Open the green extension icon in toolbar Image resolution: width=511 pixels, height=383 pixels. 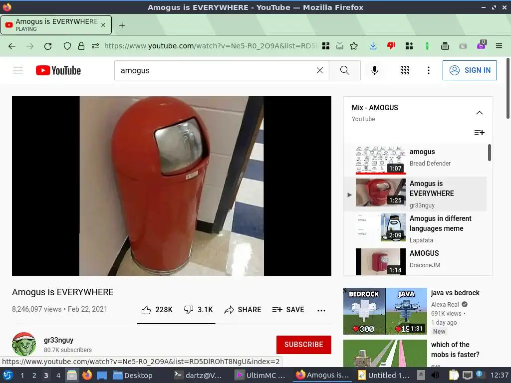[427, 46]
